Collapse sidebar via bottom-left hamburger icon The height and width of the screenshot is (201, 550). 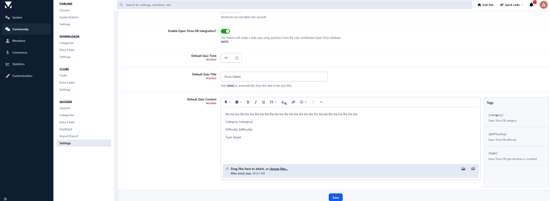point(5,199)
